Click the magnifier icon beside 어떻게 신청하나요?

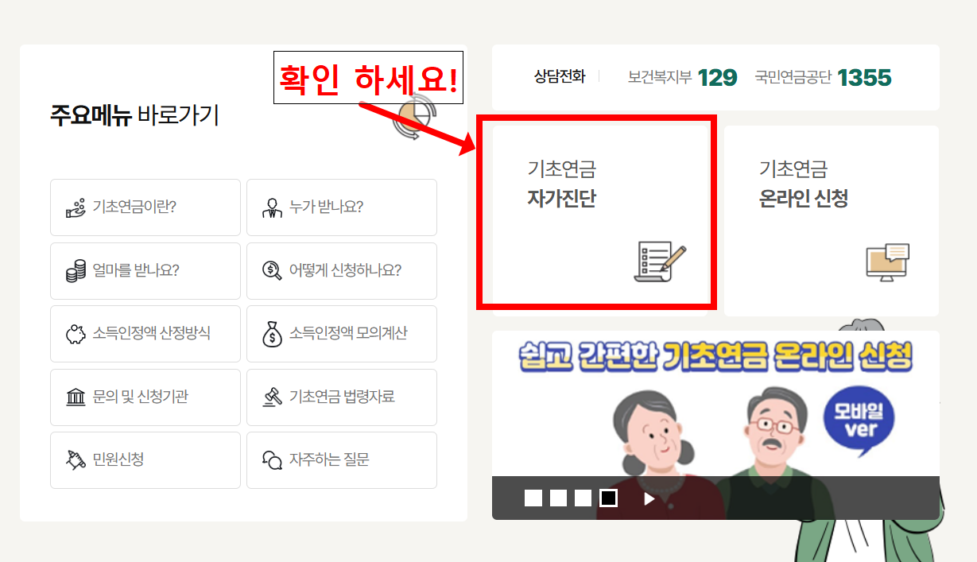pos(273,271)
